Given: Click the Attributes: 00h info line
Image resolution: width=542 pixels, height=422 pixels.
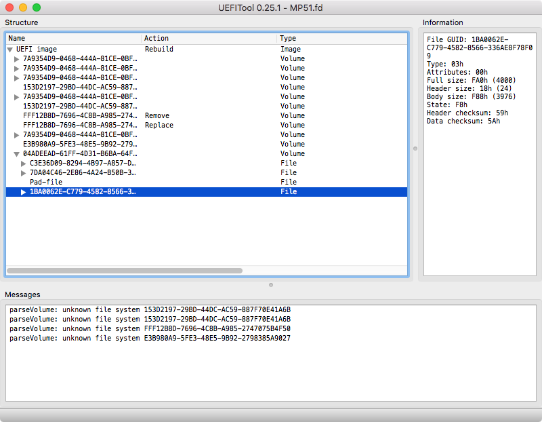Looking at the screenshot, I should click(x=457, y=73).
